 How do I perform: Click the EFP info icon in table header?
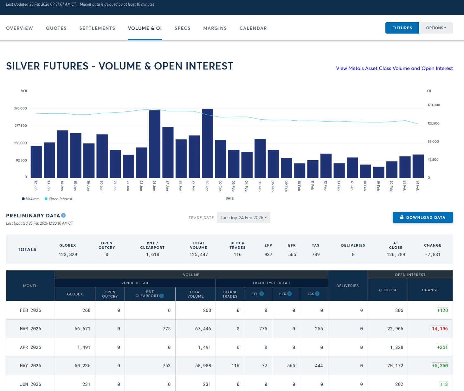click(261, 294)
